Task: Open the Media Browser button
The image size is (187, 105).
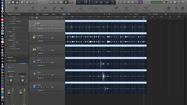Action: [x=183, y=2]
